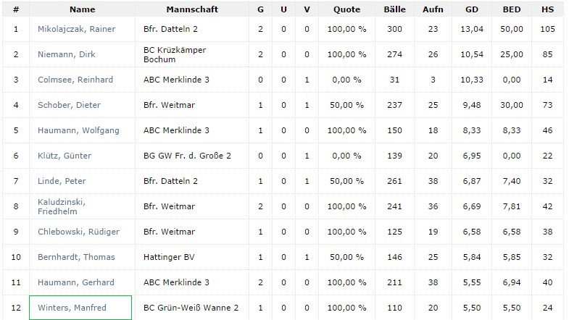Click the Bälle column header

coord(394,10)
